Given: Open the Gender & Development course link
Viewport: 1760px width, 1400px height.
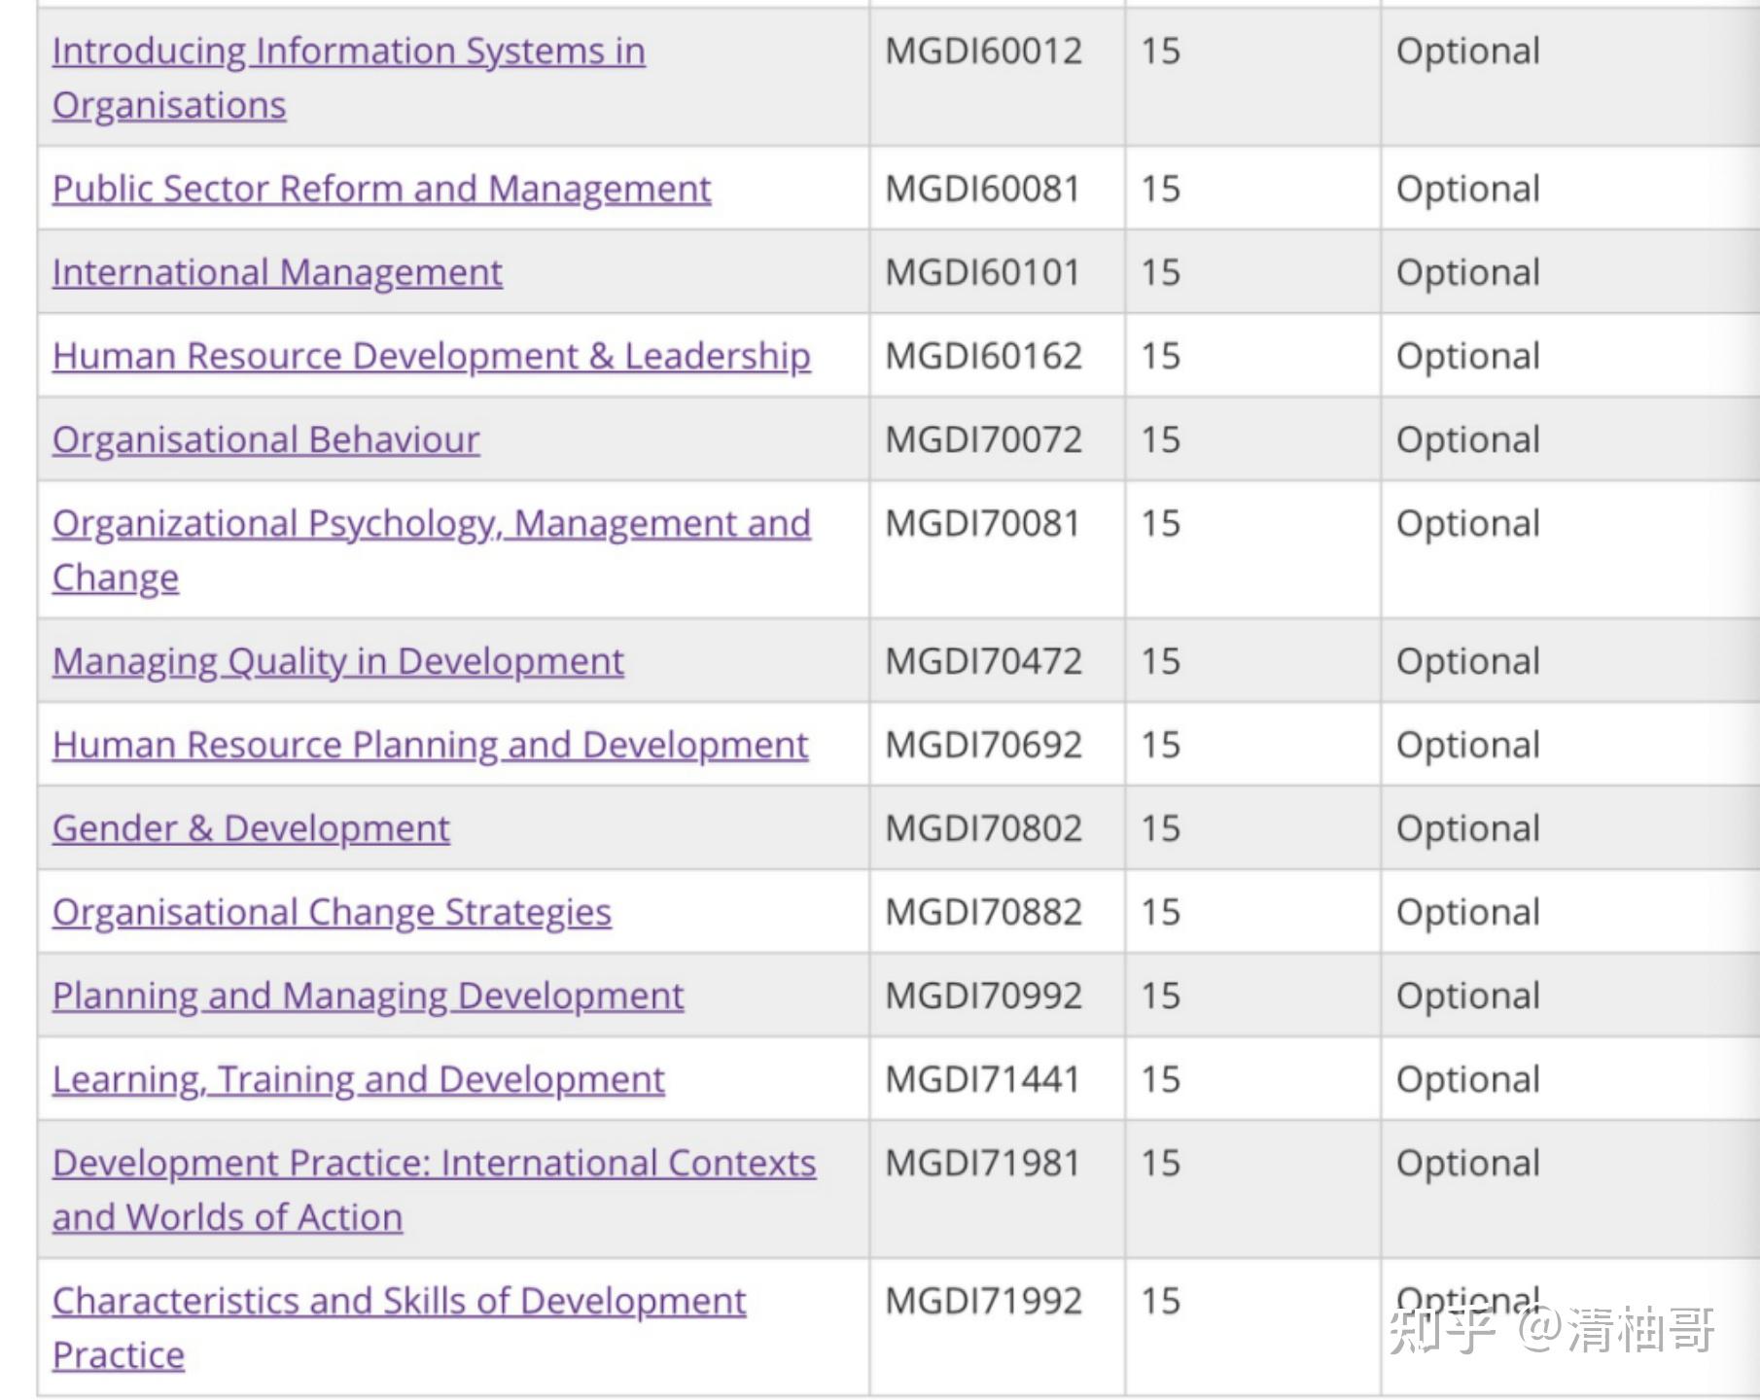Looking at the screenshot, I should point(251,828).
